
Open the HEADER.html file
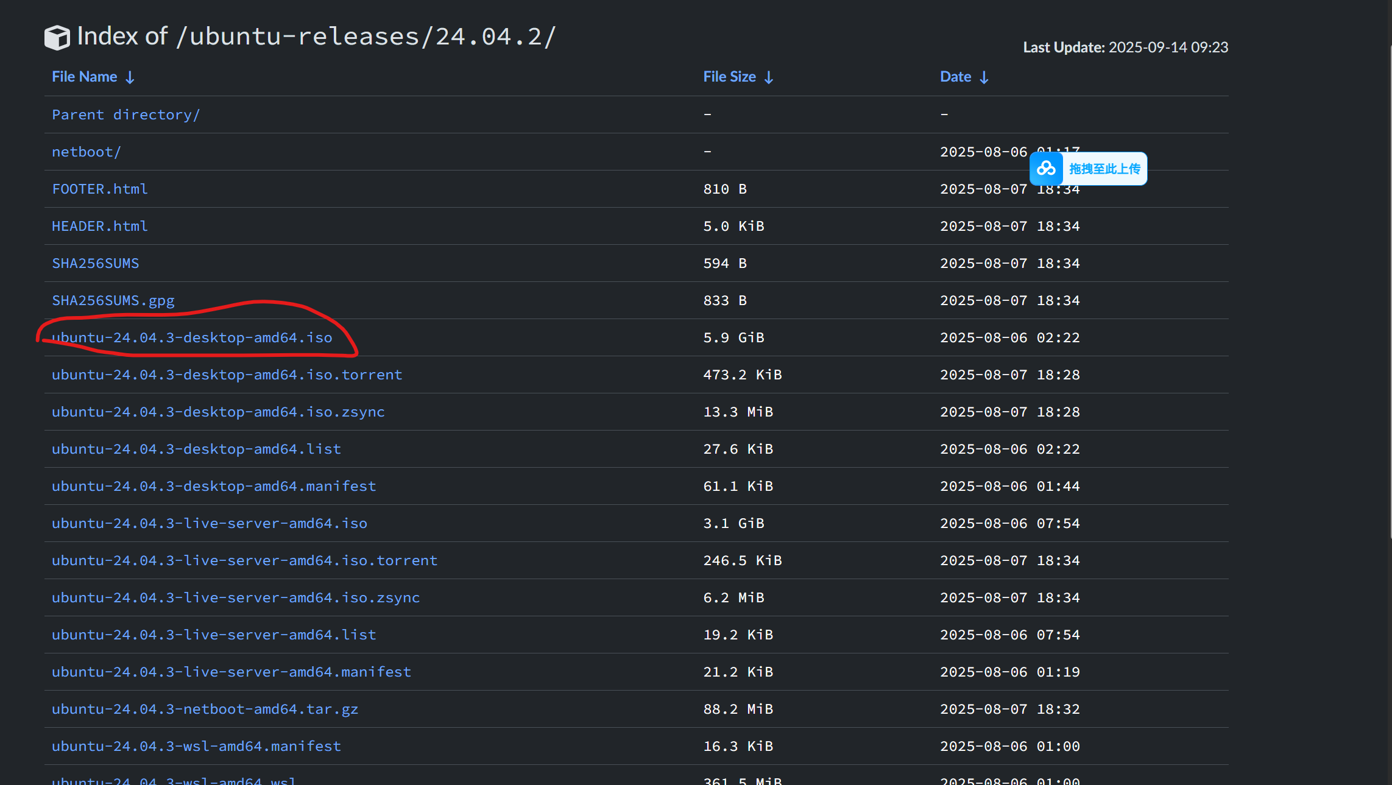99,226
